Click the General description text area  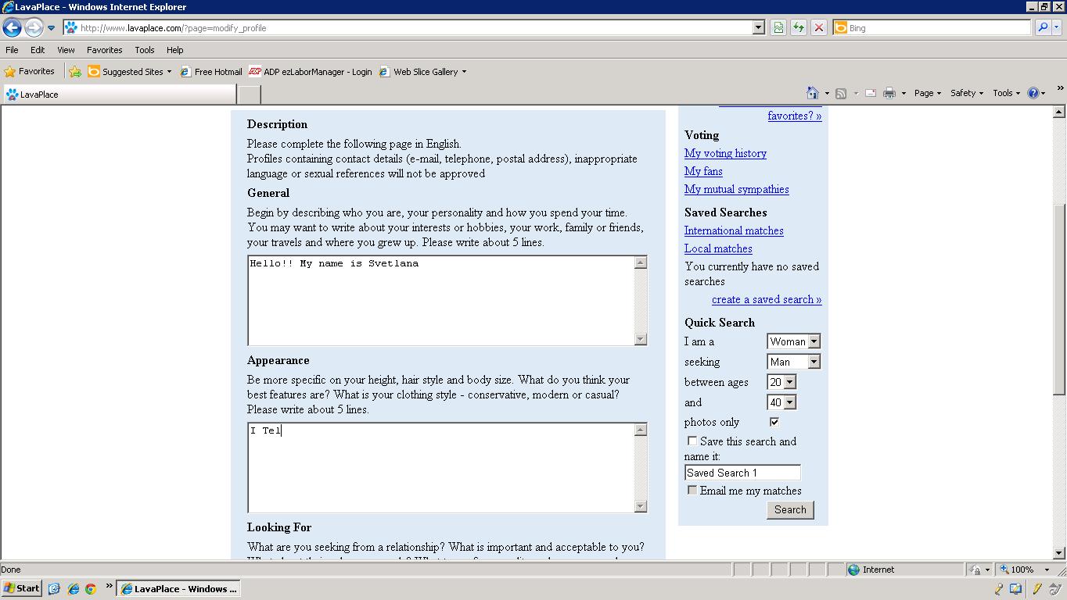click(x=440, y=301)
